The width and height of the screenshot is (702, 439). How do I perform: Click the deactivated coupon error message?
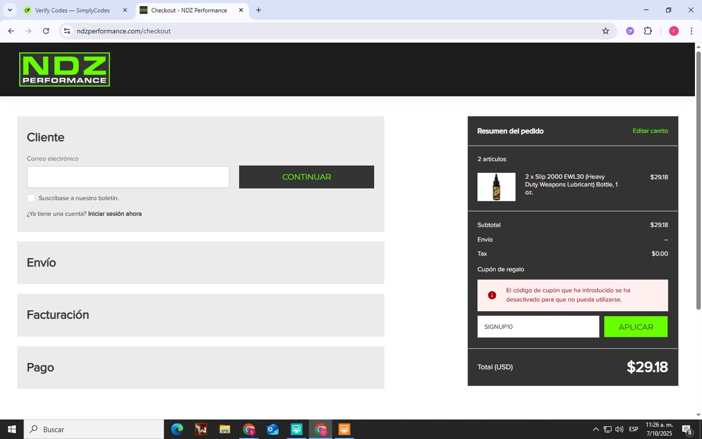coord(568,295)
